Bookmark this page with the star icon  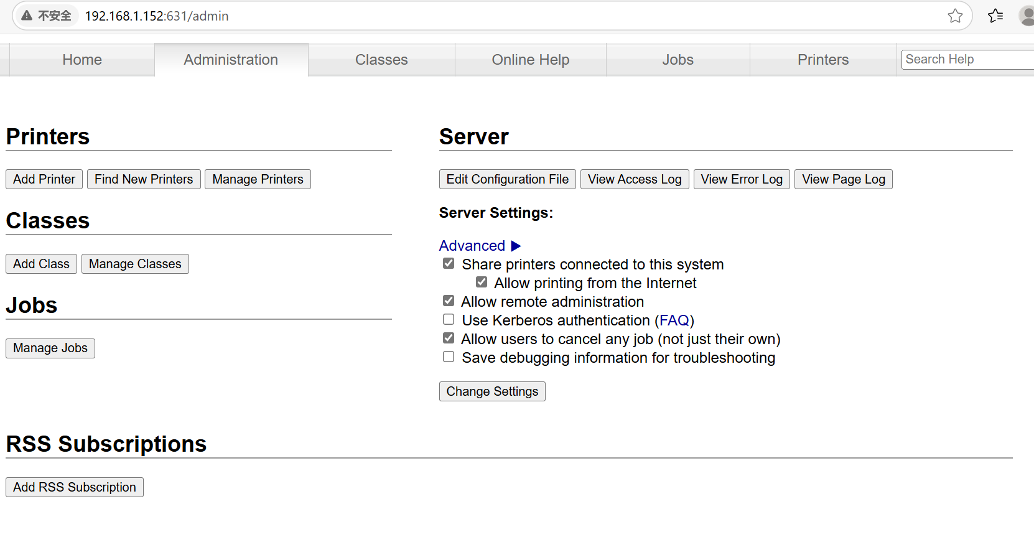(955, 16)
